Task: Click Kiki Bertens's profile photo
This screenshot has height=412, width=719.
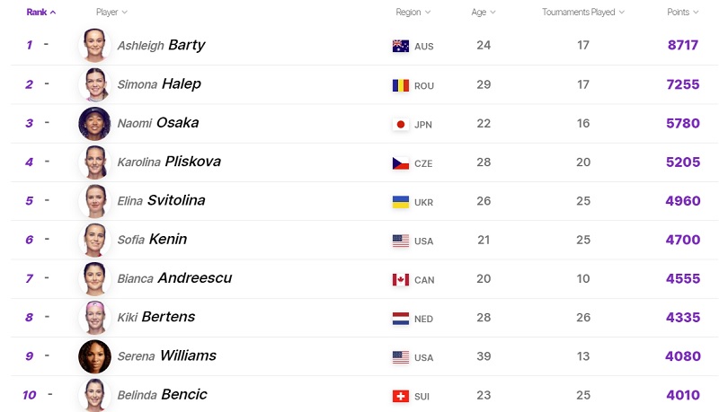Action: coord(94,317)
